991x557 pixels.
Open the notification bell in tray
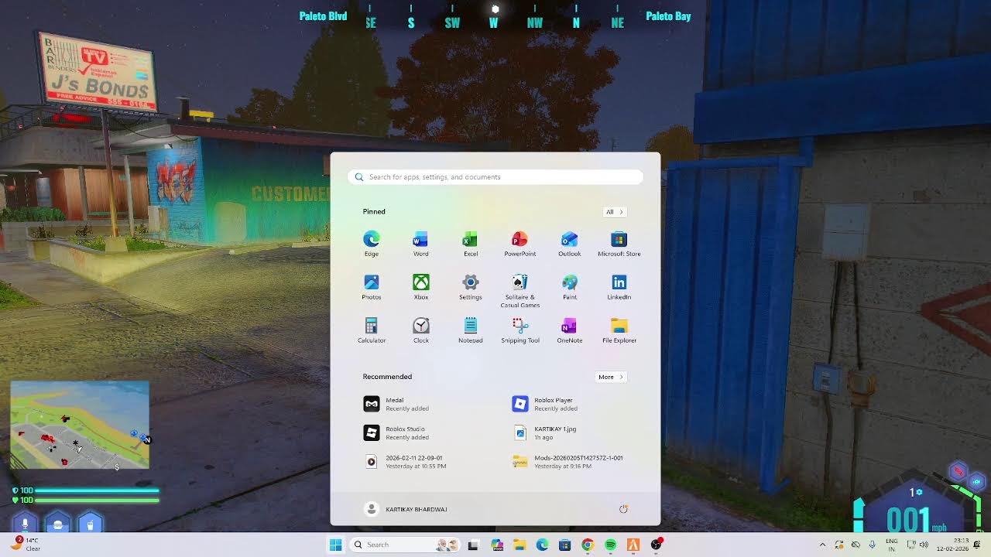pyautogui.click(x=978, y=545)
